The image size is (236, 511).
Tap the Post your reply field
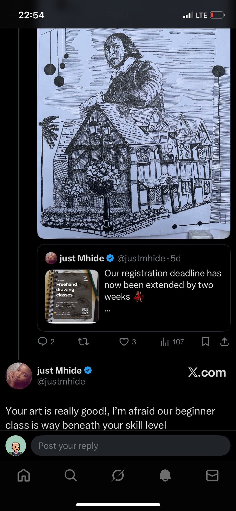pyautogui.click(x=130, y=446)
